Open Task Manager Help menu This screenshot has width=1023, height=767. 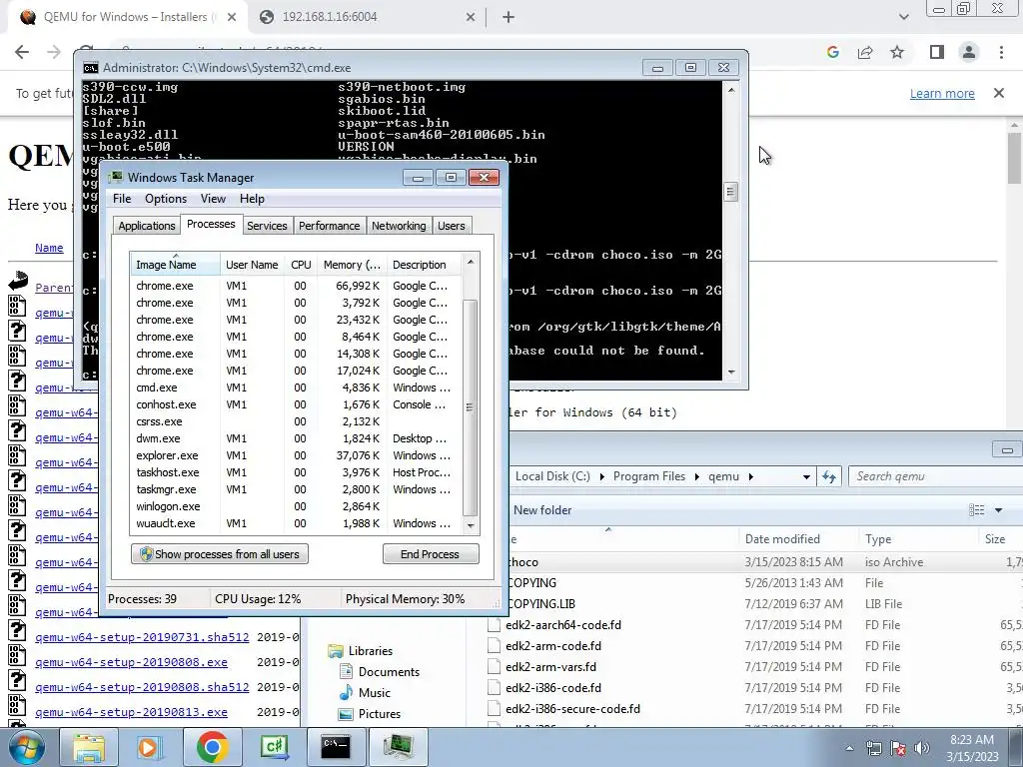[252, 199]
